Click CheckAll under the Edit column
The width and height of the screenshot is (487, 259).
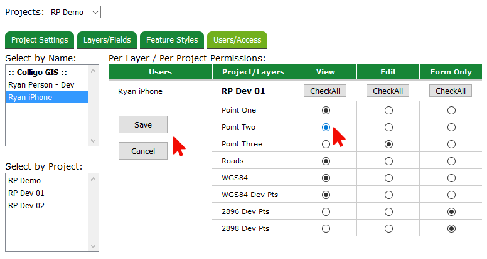coord(388,91)
